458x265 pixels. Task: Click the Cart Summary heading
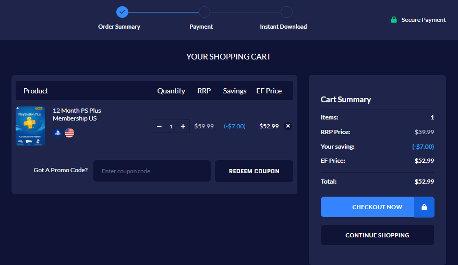tap(346, 100)
